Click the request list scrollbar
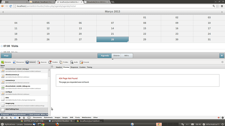The height and width of the screenshot is (126, 225). [49, 92]
